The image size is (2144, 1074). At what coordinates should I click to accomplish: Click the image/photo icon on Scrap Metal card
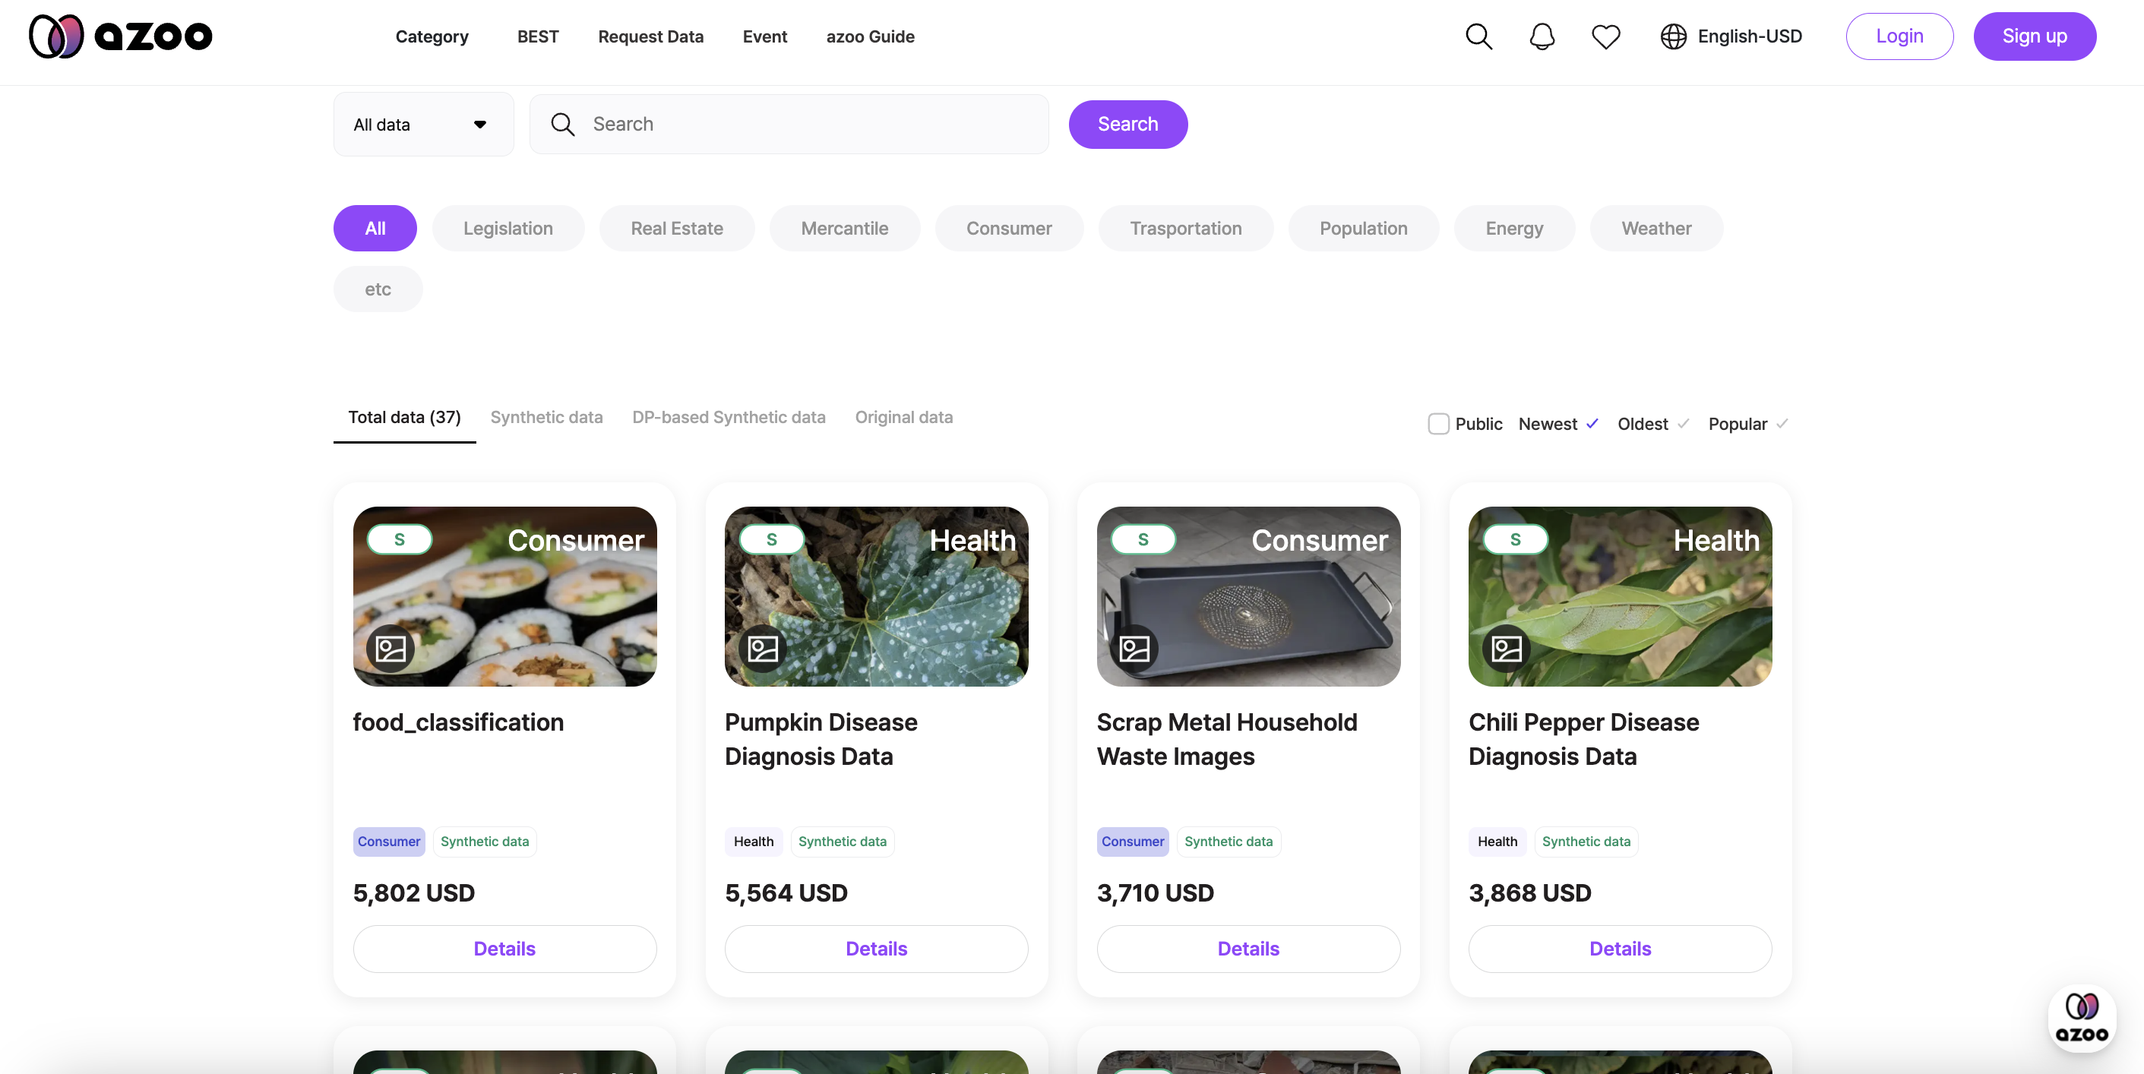tap(1136, 648)
